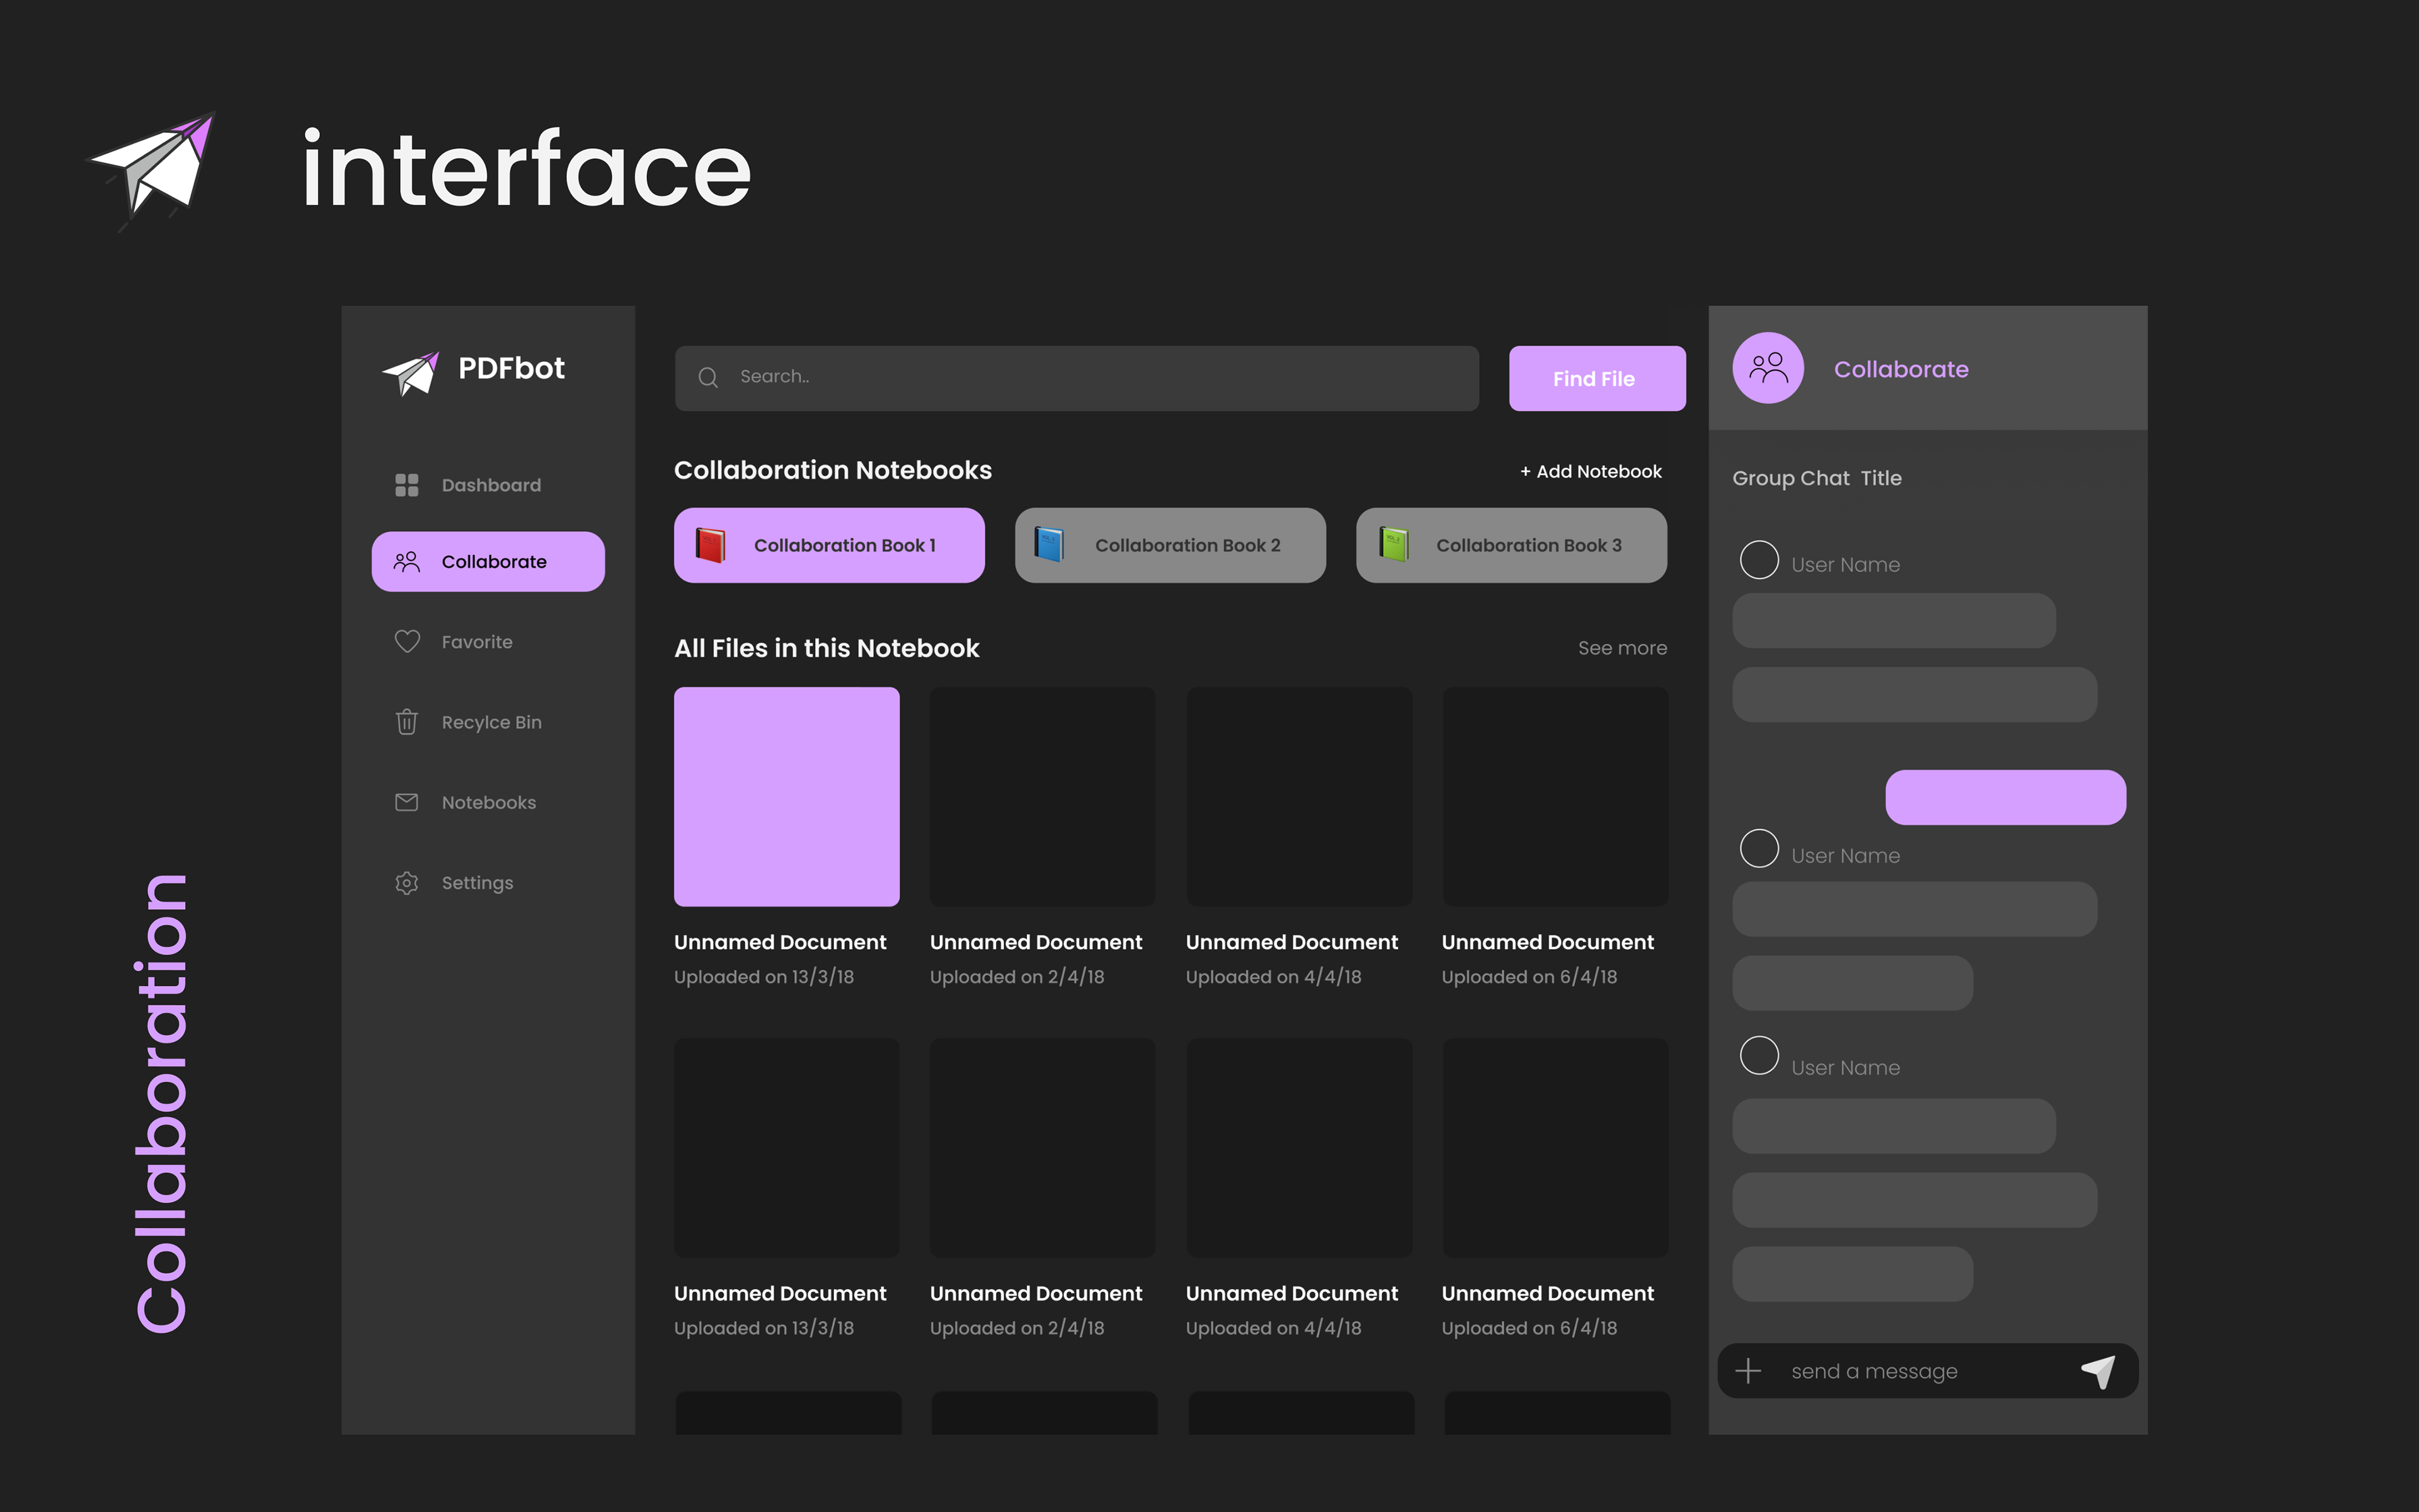Click the red book icon for Collaboration Book 1

710,545
